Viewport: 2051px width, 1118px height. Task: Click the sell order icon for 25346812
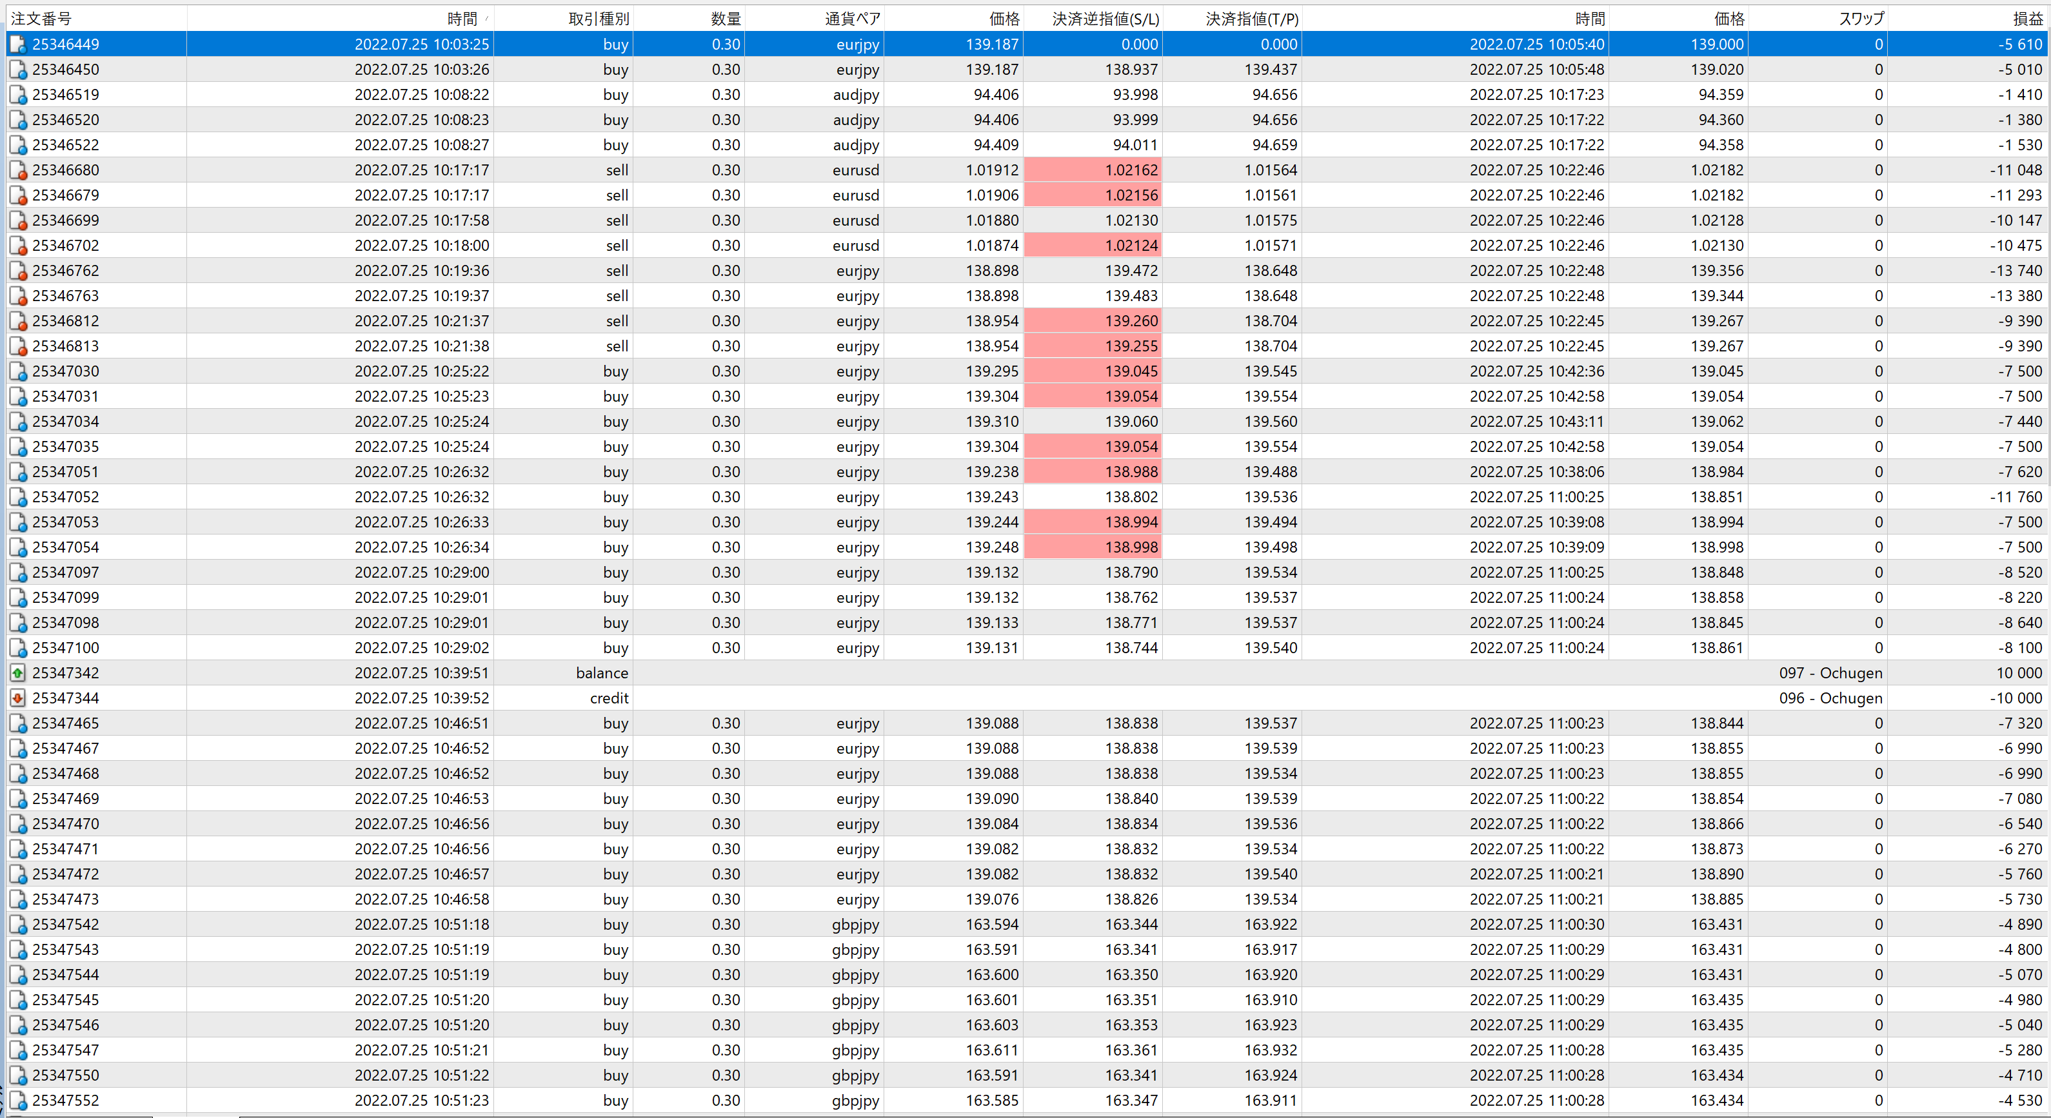[x=17, y=320]
